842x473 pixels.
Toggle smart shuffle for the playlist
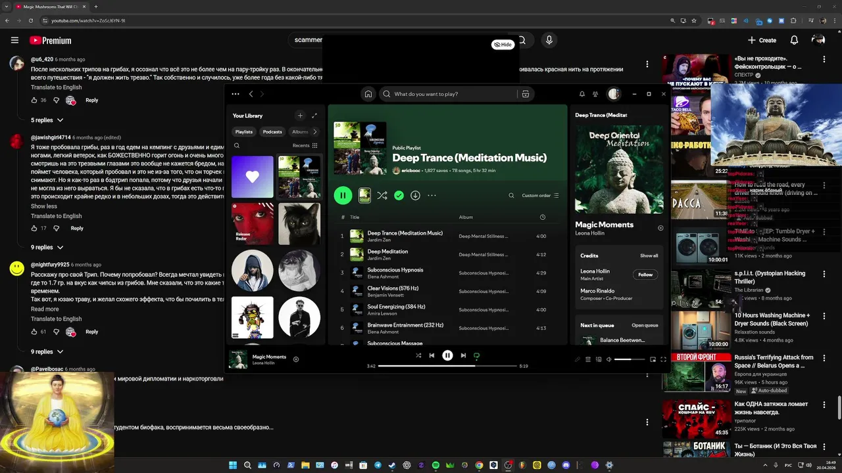pyautogui.click(x=382, y=195)
